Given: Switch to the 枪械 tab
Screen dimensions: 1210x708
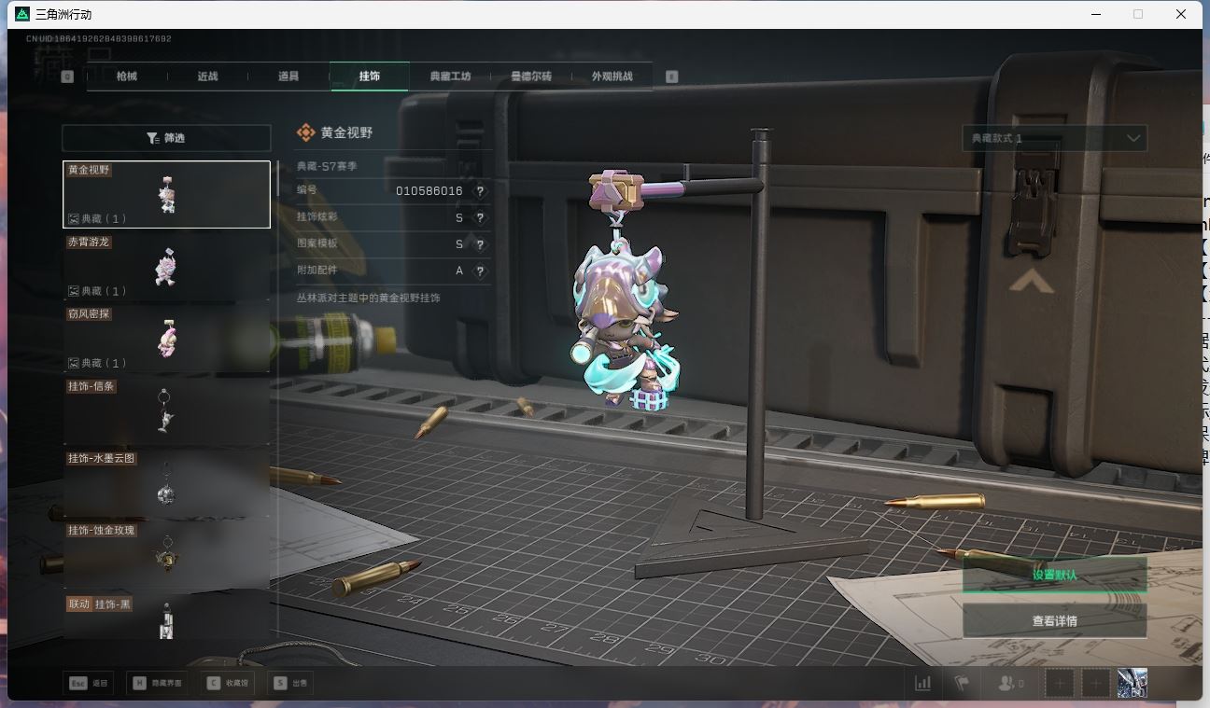Looking at the screenshot, I should tap(127, 76).
